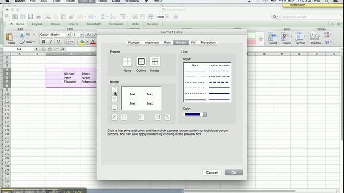Apply the None border preset
This screenshot has width=344, height=193.
[x=127, y=62]
